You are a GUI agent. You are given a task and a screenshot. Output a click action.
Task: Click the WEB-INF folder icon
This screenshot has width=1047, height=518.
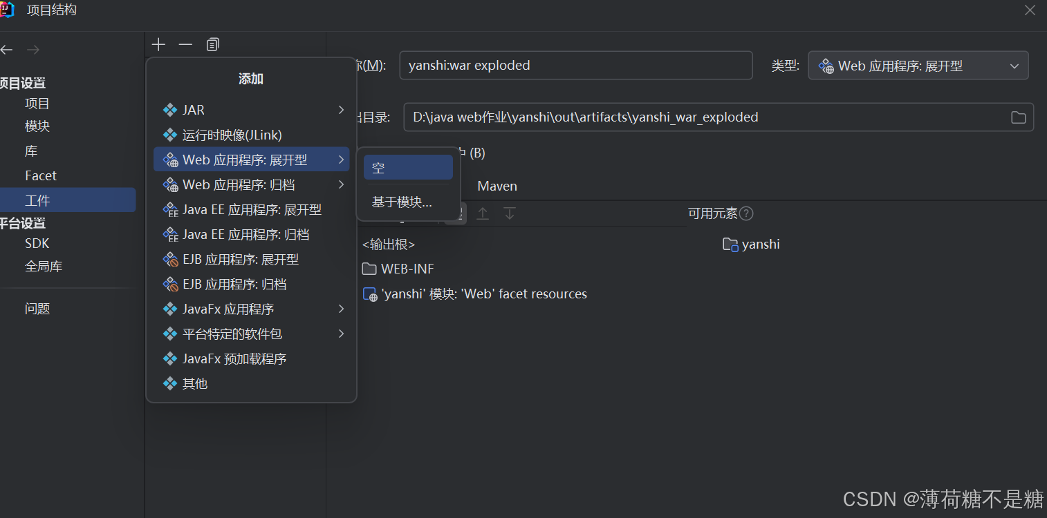(369, 269)
